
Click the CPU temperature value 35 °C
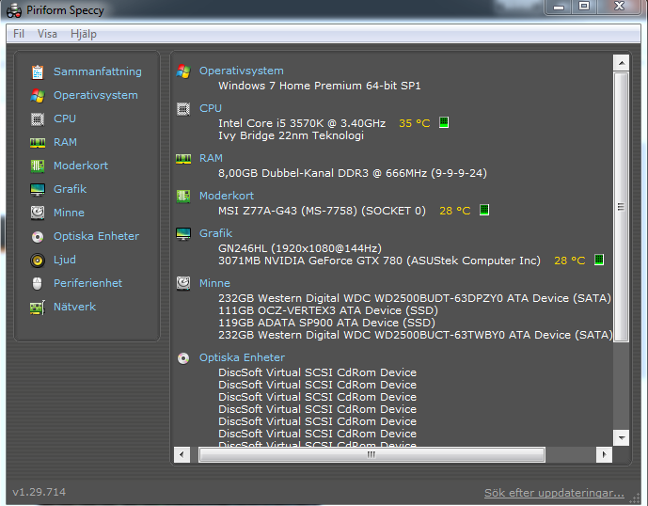(415, 123)
